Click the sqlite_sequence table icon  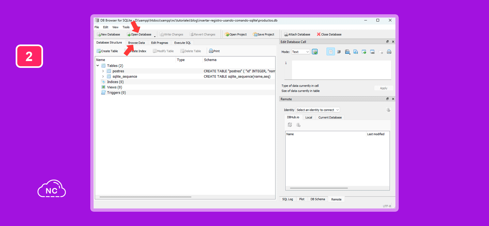[109, 77]
